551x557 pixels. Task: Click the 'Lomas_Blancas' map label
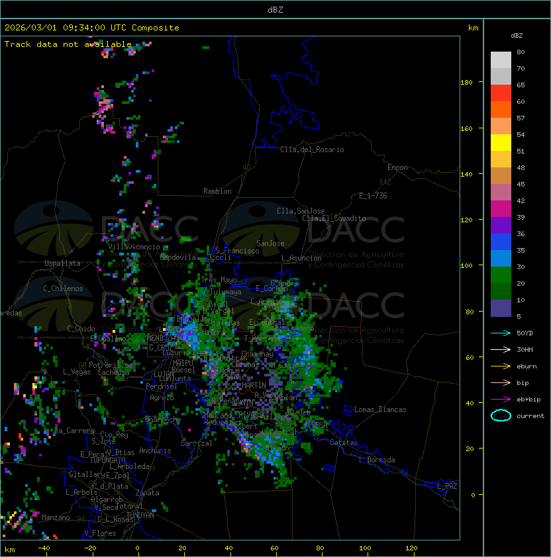click(380, 409)
